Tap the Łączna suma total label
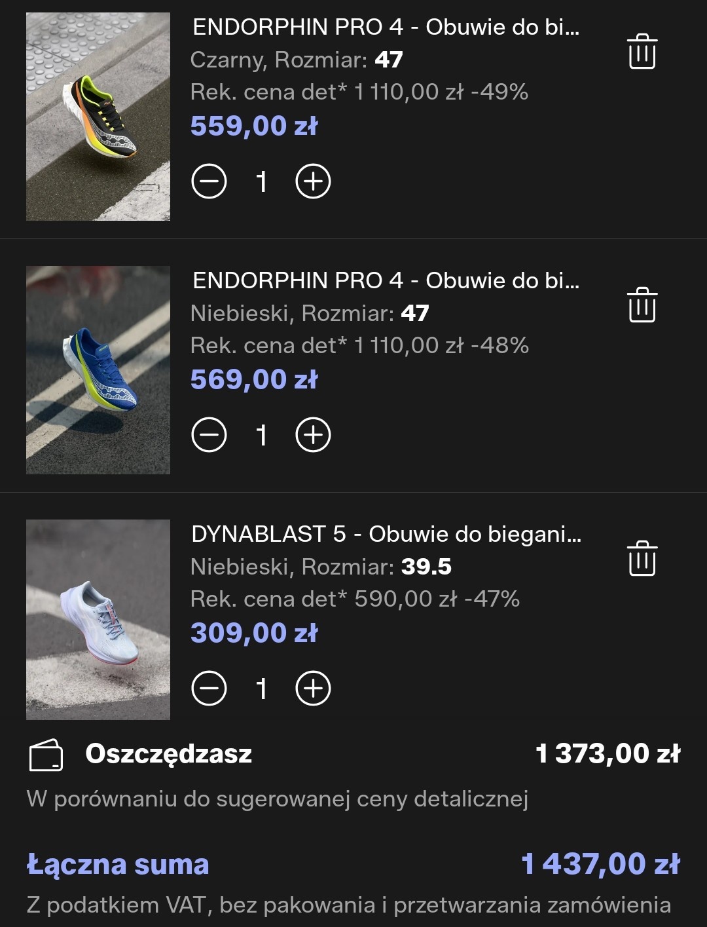 click(x=118, y=865)
